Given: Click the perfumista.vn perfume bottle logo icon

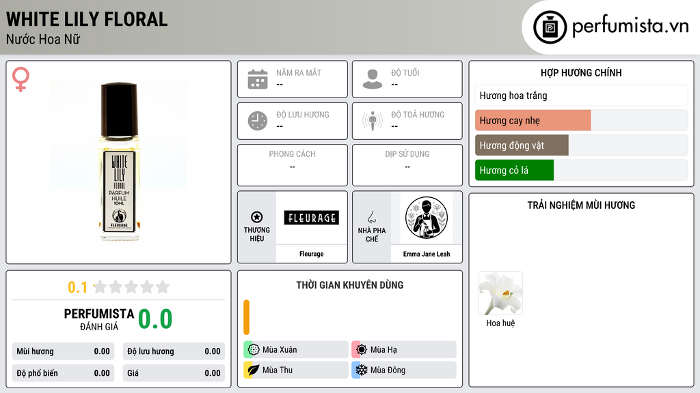Looking at the screenshot, I should pos(550,27).
